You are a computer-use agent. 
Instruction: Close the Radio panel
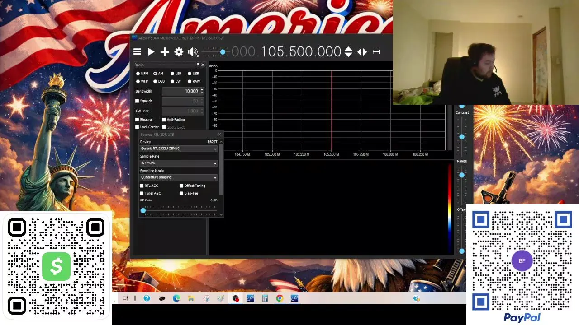pos(203,65)
